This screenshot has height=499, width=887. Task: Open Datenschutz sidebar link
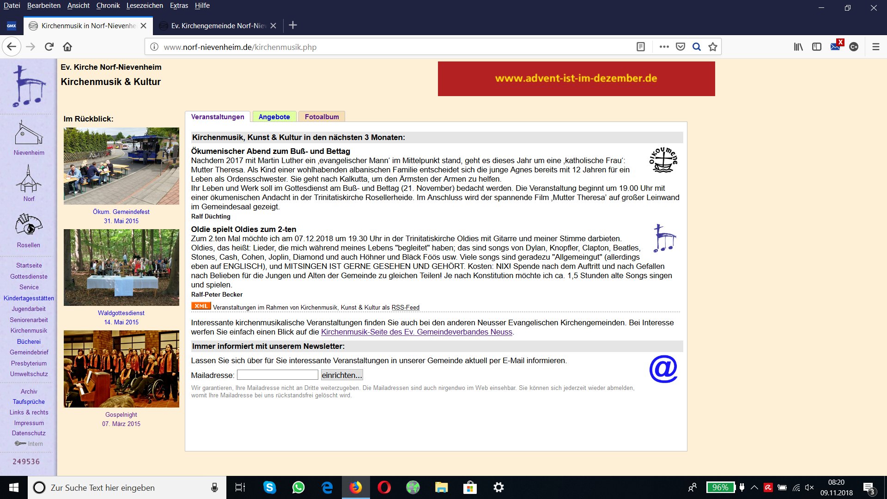tap(29, 433)
